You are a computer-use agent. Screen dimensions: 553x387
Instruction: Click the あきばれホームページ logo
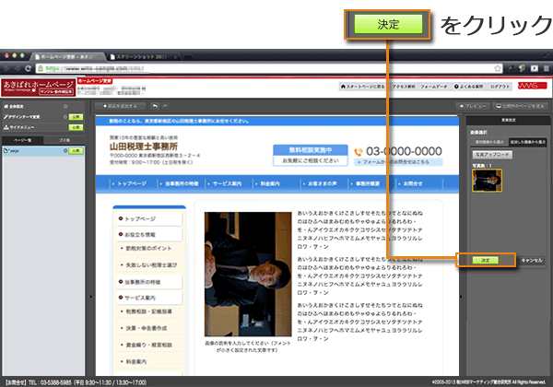37,87
